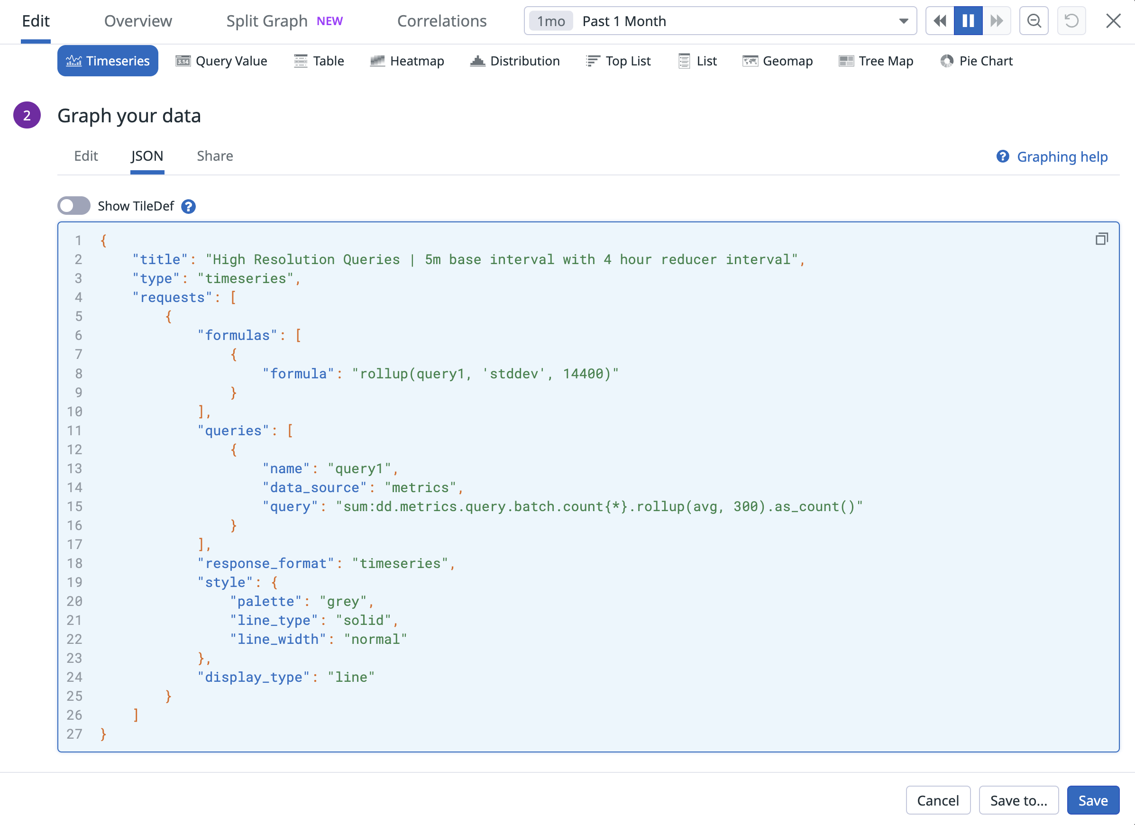1135x825 pixels.
Task: Copy the JSON using the copy icon
Action: coord(1101,239)
